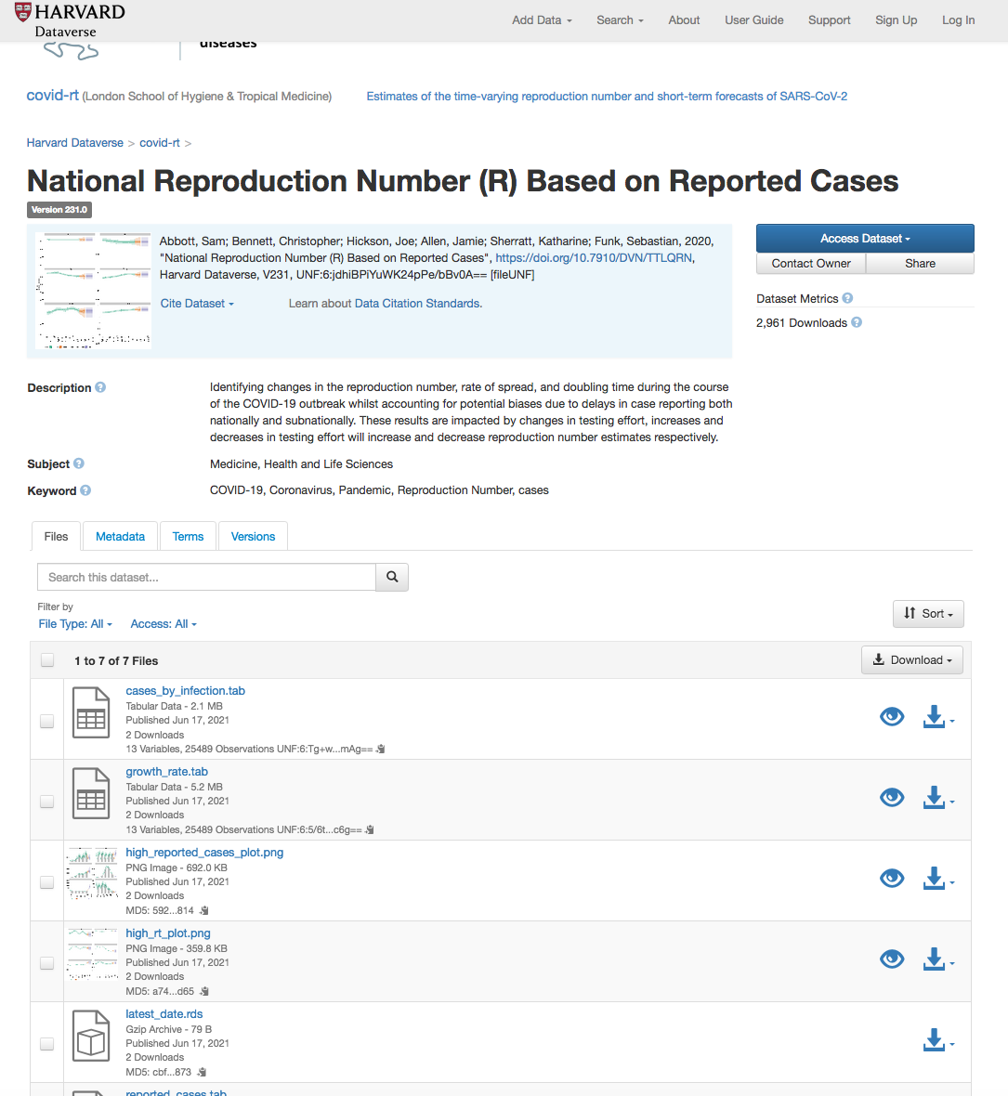Switch to the Terms tab

[x=188, y=537]
